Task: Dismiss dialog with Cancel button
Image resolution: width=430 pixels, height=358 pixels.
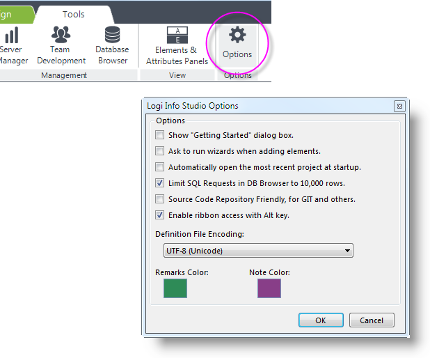Action: [372, 320]
